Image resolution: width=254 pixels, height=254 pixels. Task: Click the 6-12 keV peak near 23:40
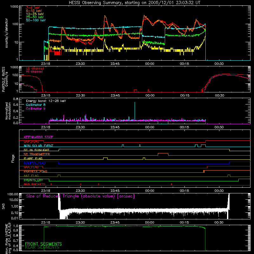coord(105,16)
